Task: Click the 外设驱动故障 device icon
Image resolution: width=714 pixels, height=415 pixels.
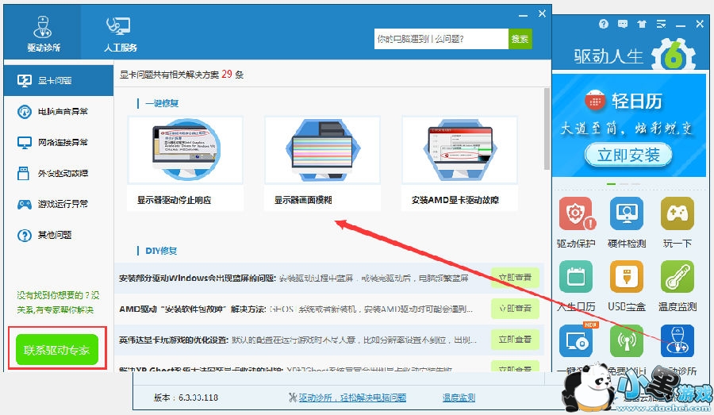Action: [23, 173]
